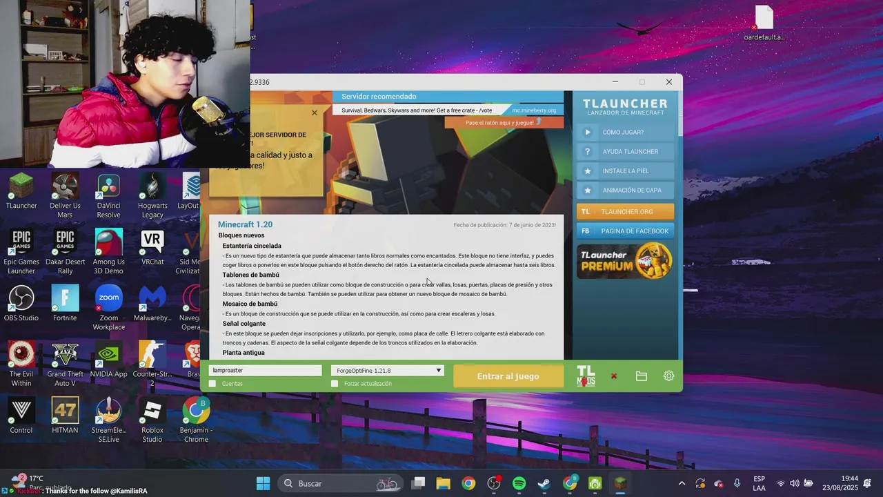Launch Fortnite desktop icon

pos(65,303)
